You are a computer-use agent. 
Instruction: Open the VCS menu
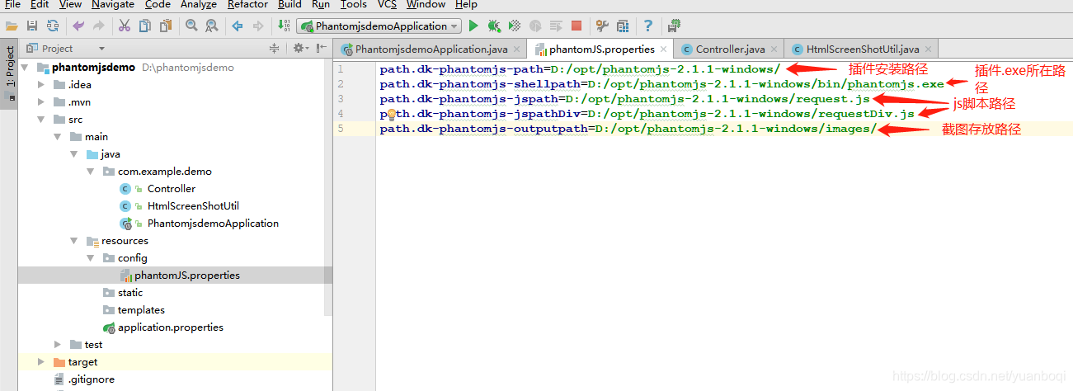(x=387, y=5)
